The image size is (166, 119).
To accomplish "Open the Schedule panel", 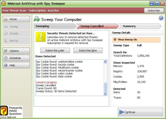I will (16, 58).
